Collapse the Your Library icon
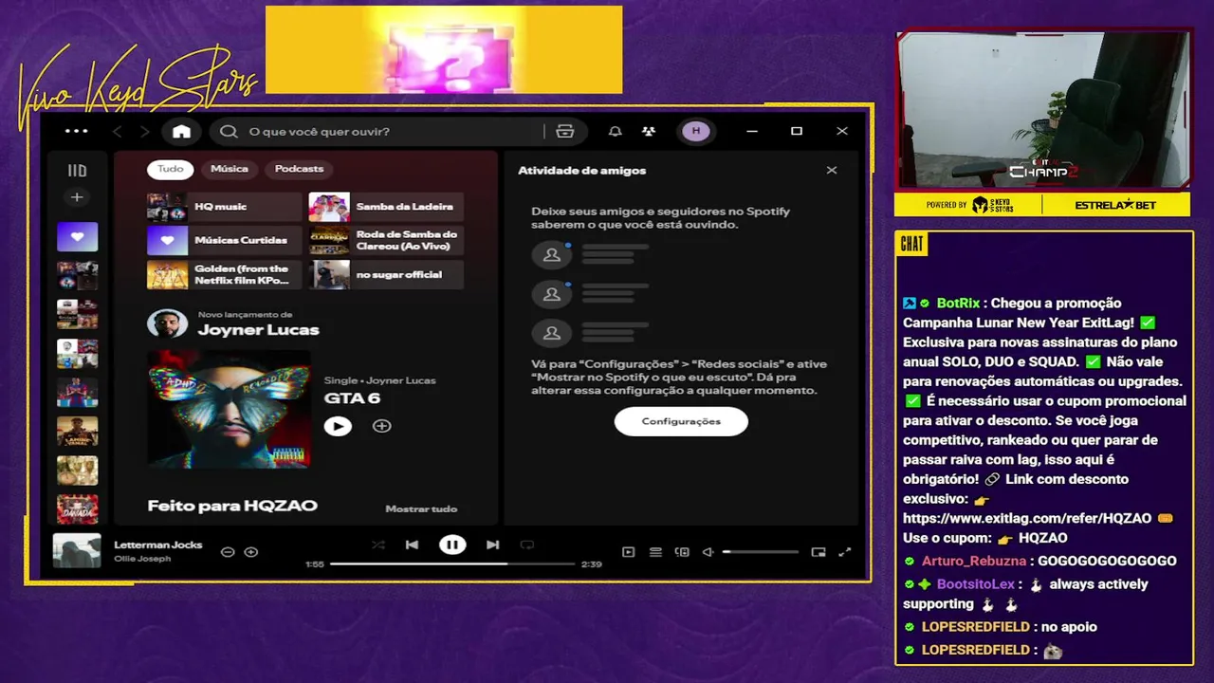This screenshot has width=1214, height=683. pyautogui.click(x=77, y=171)
